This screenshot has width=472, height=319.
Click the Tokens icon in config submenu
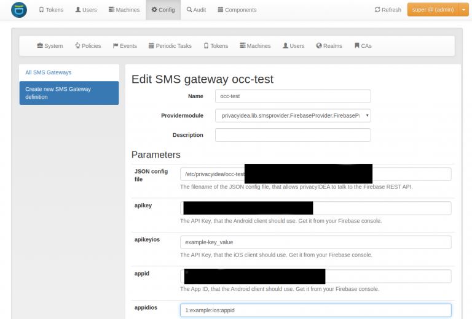(206, 45)
